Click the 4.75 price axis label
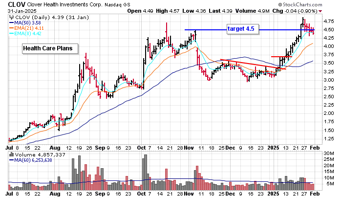 coord(329,22)
